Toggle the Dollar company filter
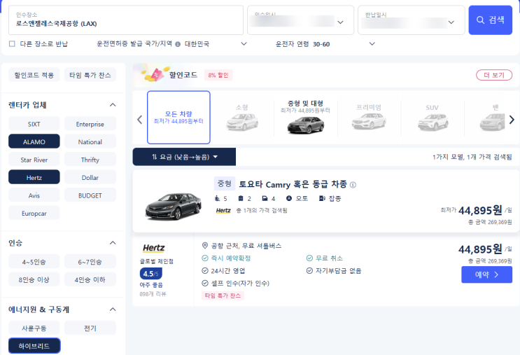Viewport: 520px width, 355px height. (x=90, y=178)
